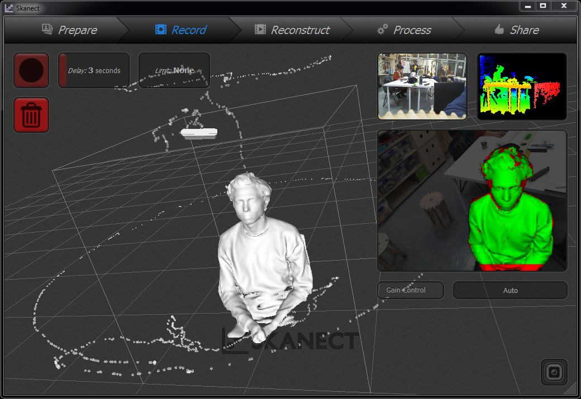Open the Process tab
Image resolution: width=581 pixels, height=399 pixels.
click(x=404, y=30)
